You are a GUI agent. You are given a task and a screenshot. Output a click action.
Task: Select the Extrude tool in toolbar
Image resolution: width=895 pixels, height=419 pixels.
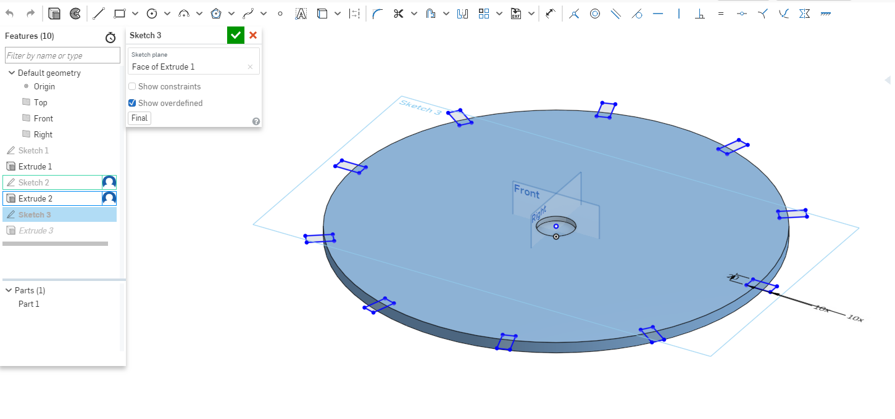(54, 13)
